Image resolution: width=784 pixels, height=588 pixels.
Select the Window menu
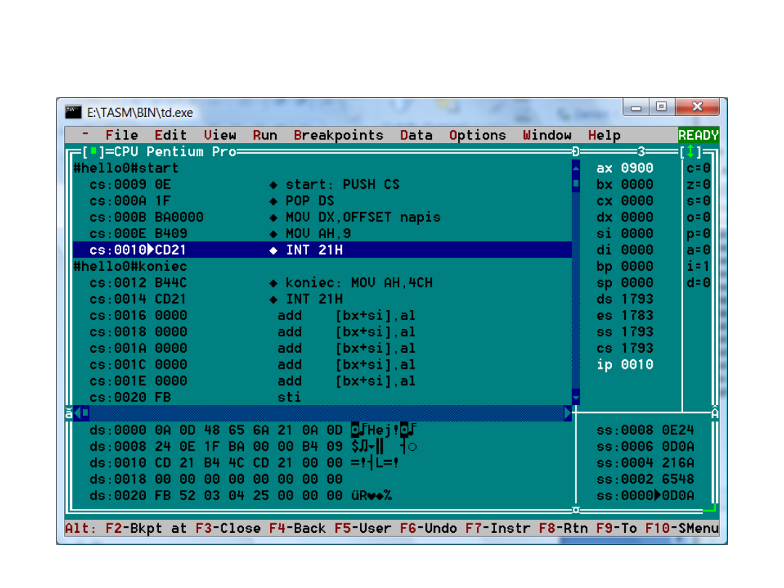[547, 135]
